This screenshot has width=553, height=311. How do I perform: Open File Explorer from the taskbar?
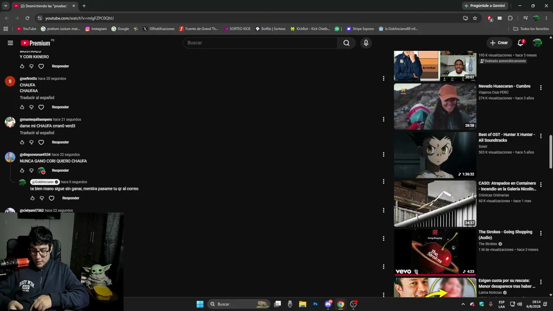point(303,304)
